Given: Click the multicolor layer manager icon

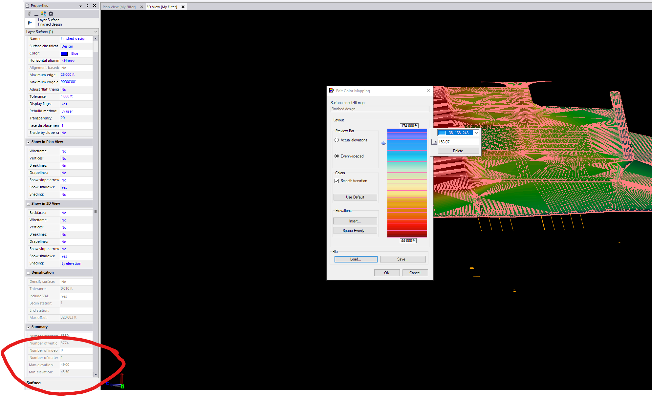Looking at the screenshot, I should click(43, 14).
